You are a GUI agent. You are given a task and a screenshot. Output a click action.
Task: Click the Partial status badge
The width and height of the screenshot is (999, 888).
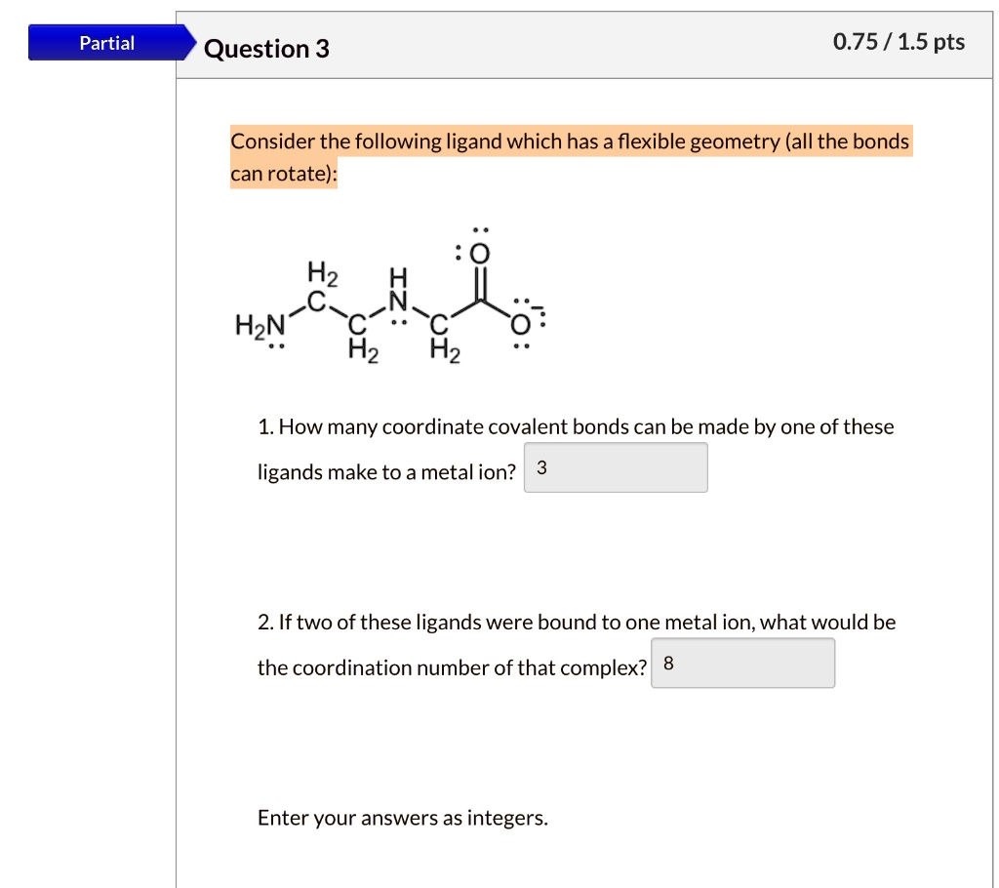click(x=107, y=42)
